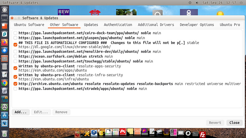This screenshot has height=138, width=246.
Task: Tick the ocean.surfshark.com source checkbox
Action: [15, 56]
